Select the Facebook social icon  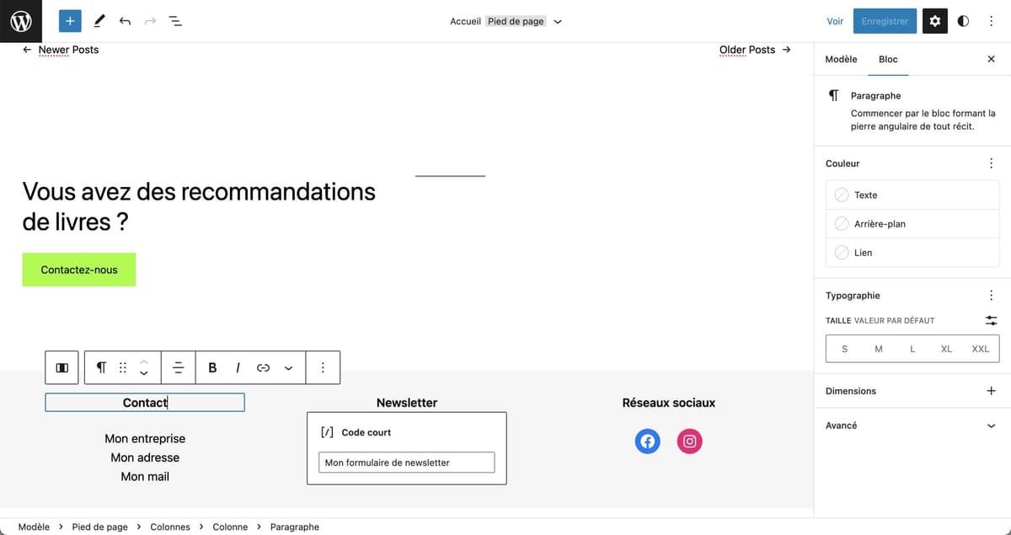pos(647,441)
